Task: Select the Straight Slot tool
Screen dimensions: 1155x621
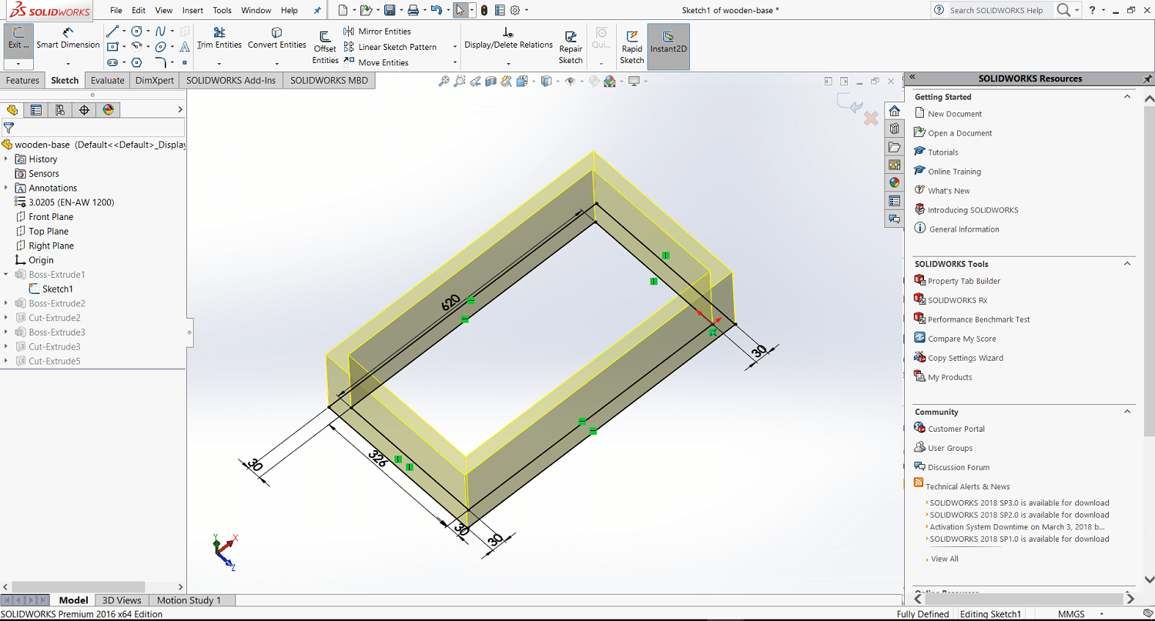Action: click(x=113, y=62)
